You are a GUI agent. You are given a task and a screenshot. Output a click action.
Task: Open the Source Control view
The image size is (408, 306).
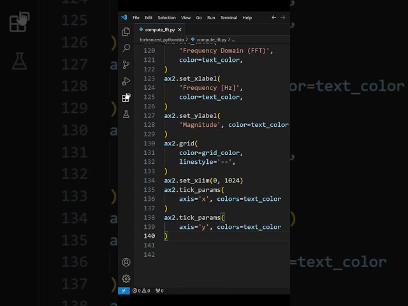pos(126,64)
